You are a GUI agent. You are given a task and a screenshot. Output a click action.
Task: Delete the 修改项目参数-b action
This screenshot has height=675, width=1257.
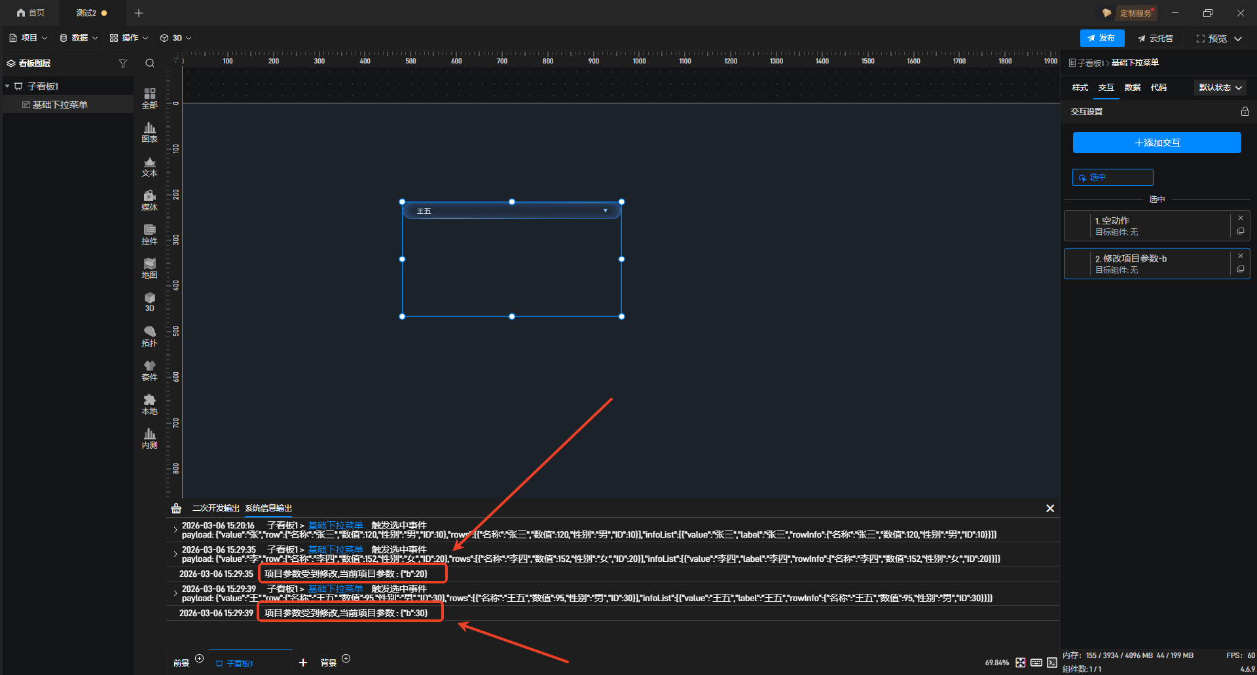pyautogui.click(x=1241, y=256)
